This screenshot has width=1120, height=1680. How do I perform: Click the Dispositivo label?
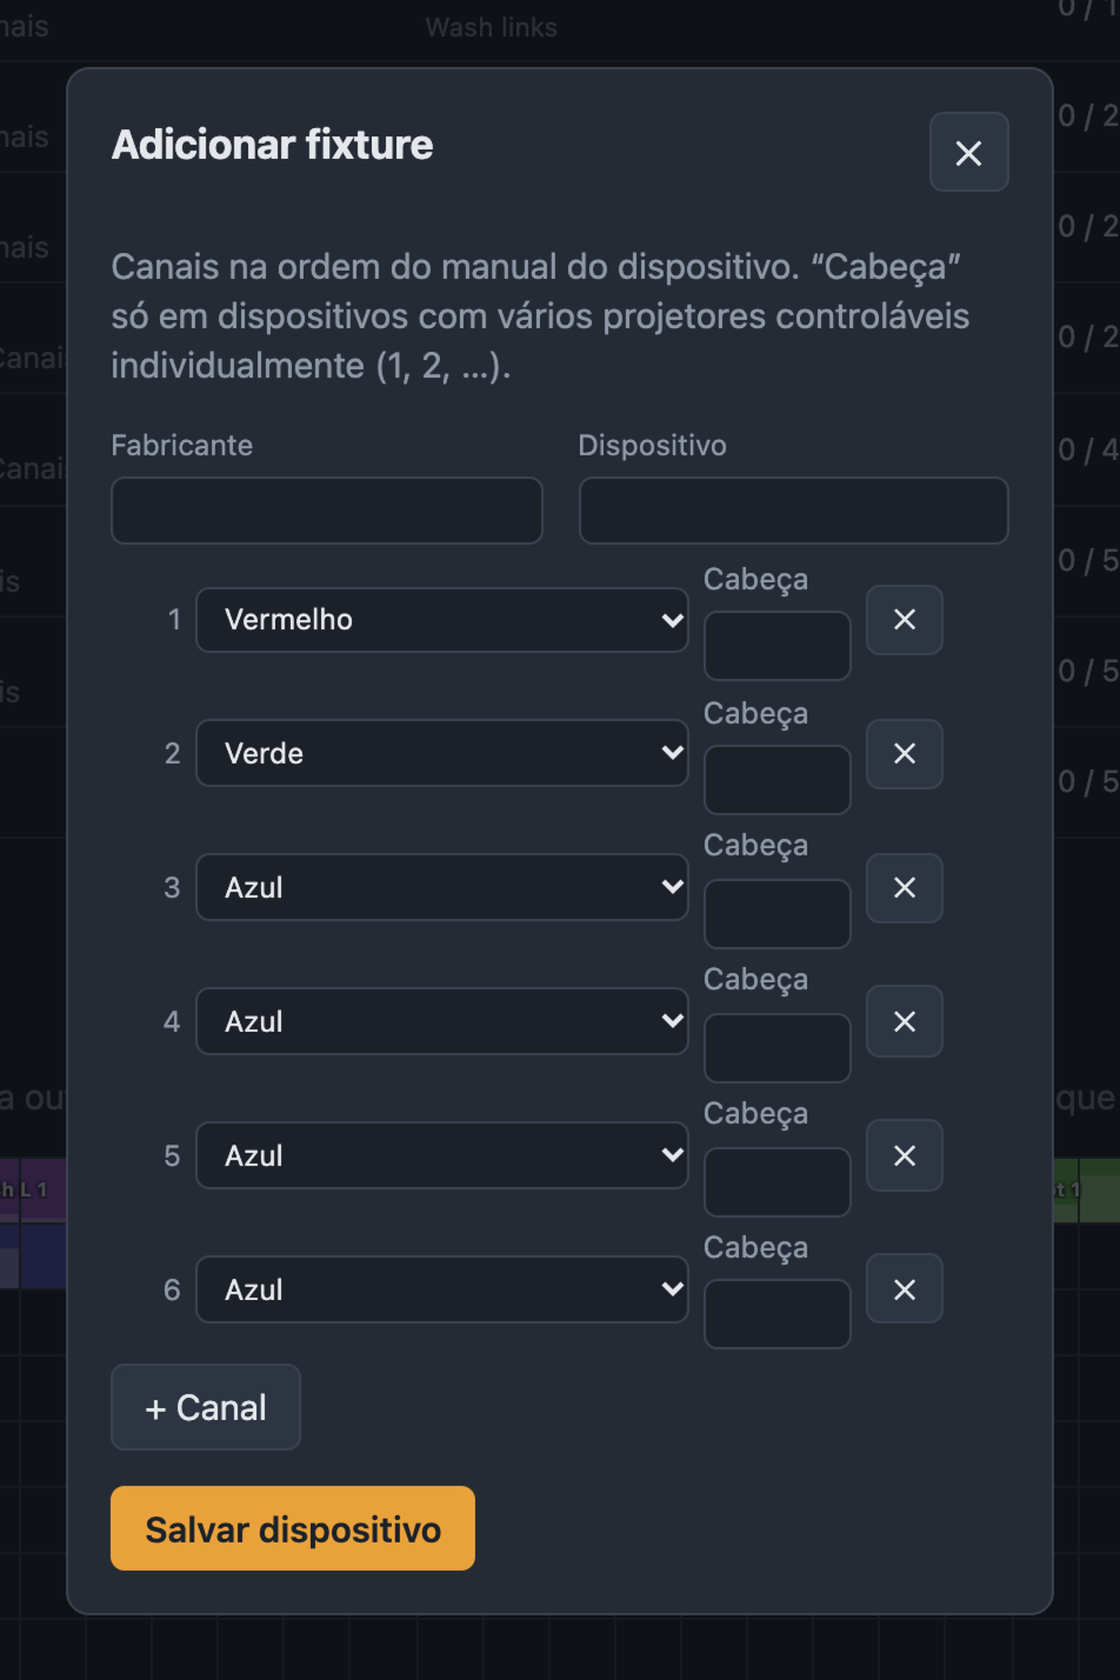click(652, 446)
